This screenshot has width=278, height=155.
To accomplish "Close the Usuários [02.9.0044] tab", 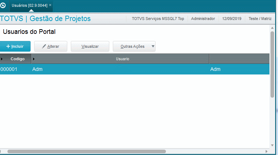I will click(50, 5).
